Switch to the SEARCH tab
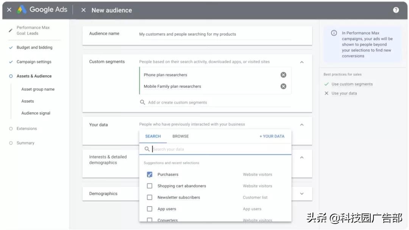Viewport: 409px width, 230px height. pos(153,136)
